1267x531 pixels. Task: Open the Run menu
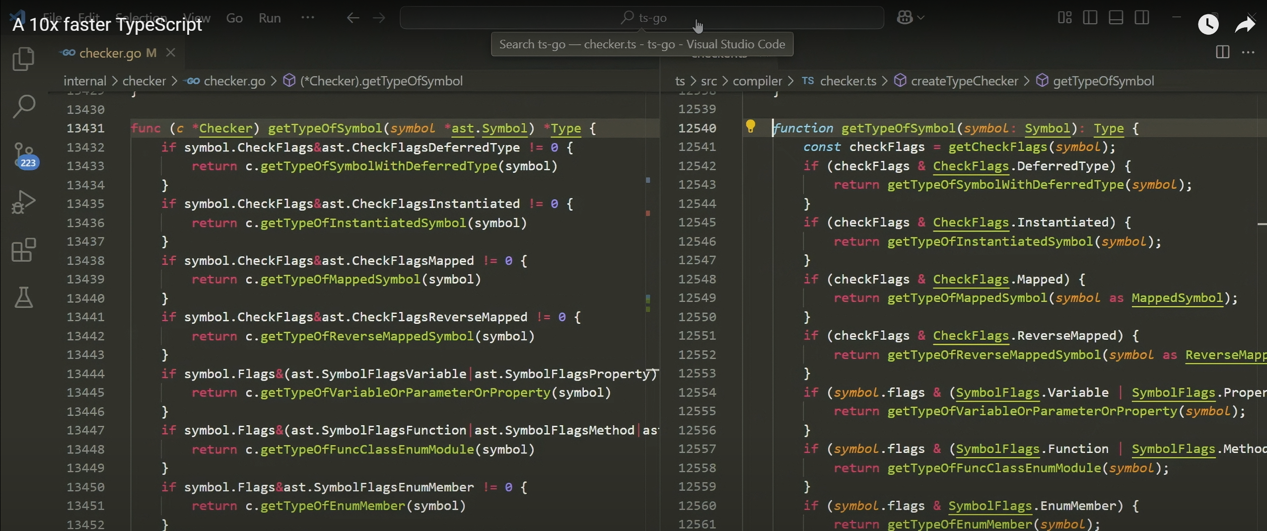270,18
